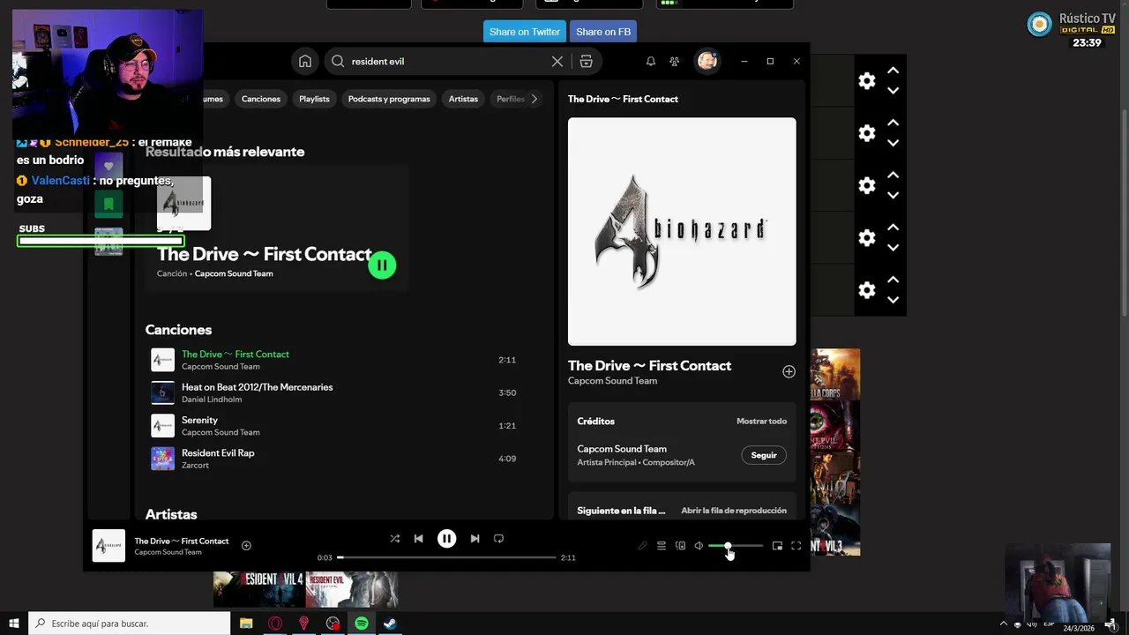The width and height of the screenshot is (1129, 635).
Task: Click Mostrar todo in Créditos
Action: tap(761, 421)
